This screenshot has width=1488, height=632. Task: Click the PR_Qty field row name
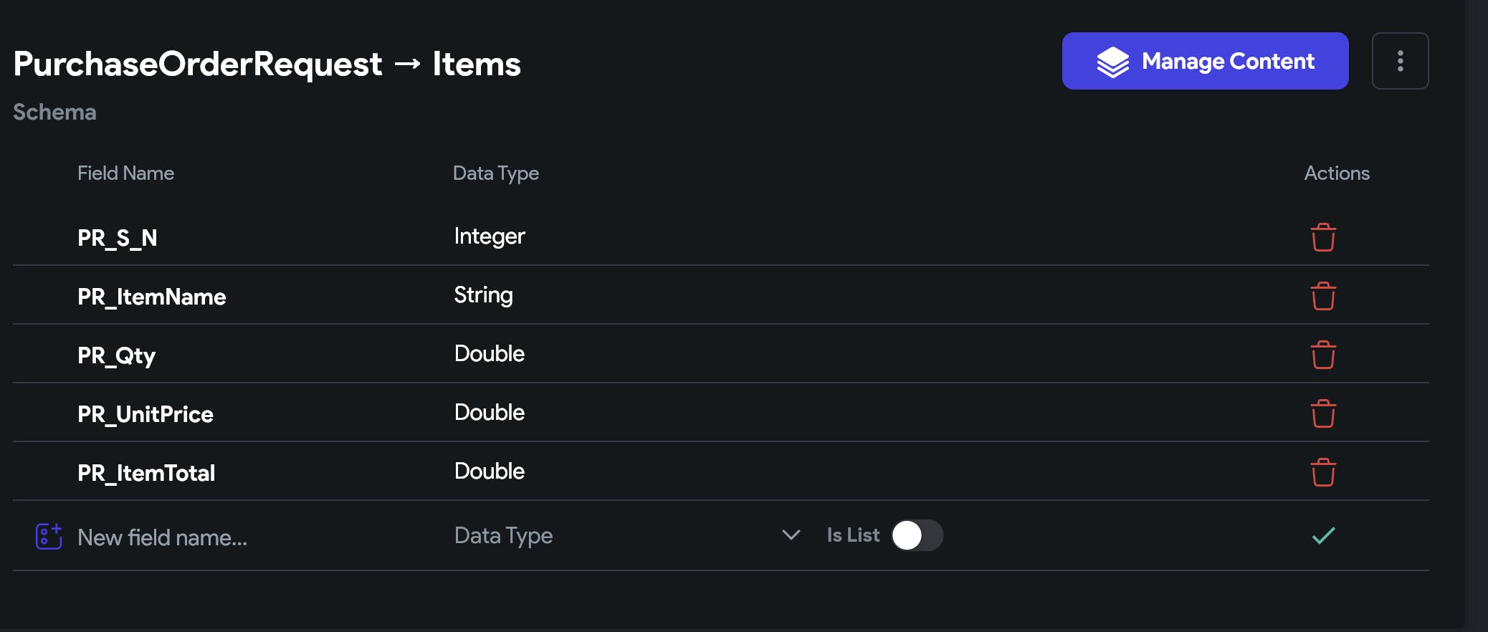(x=116, y=355)
